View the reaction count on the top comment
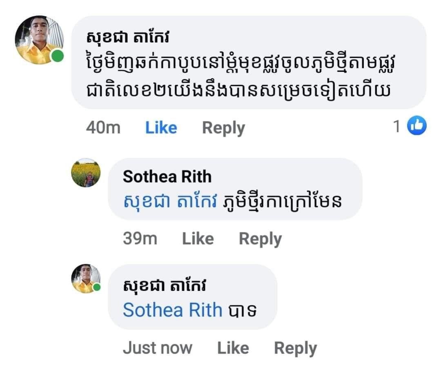Viewport: 441px width, 388px height. coord(396,127)
